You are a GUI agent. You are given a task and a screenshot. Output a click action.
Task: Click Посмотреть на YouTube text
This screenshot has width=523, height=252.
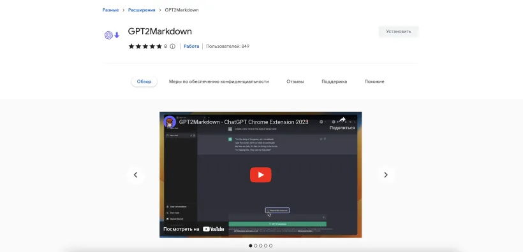193,229
